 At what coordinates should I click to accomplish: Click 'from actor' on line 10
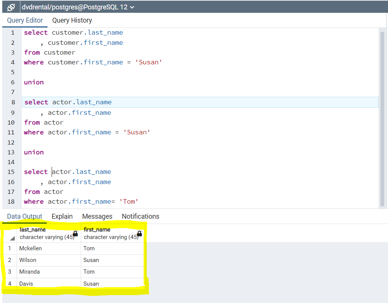(44, 122)
